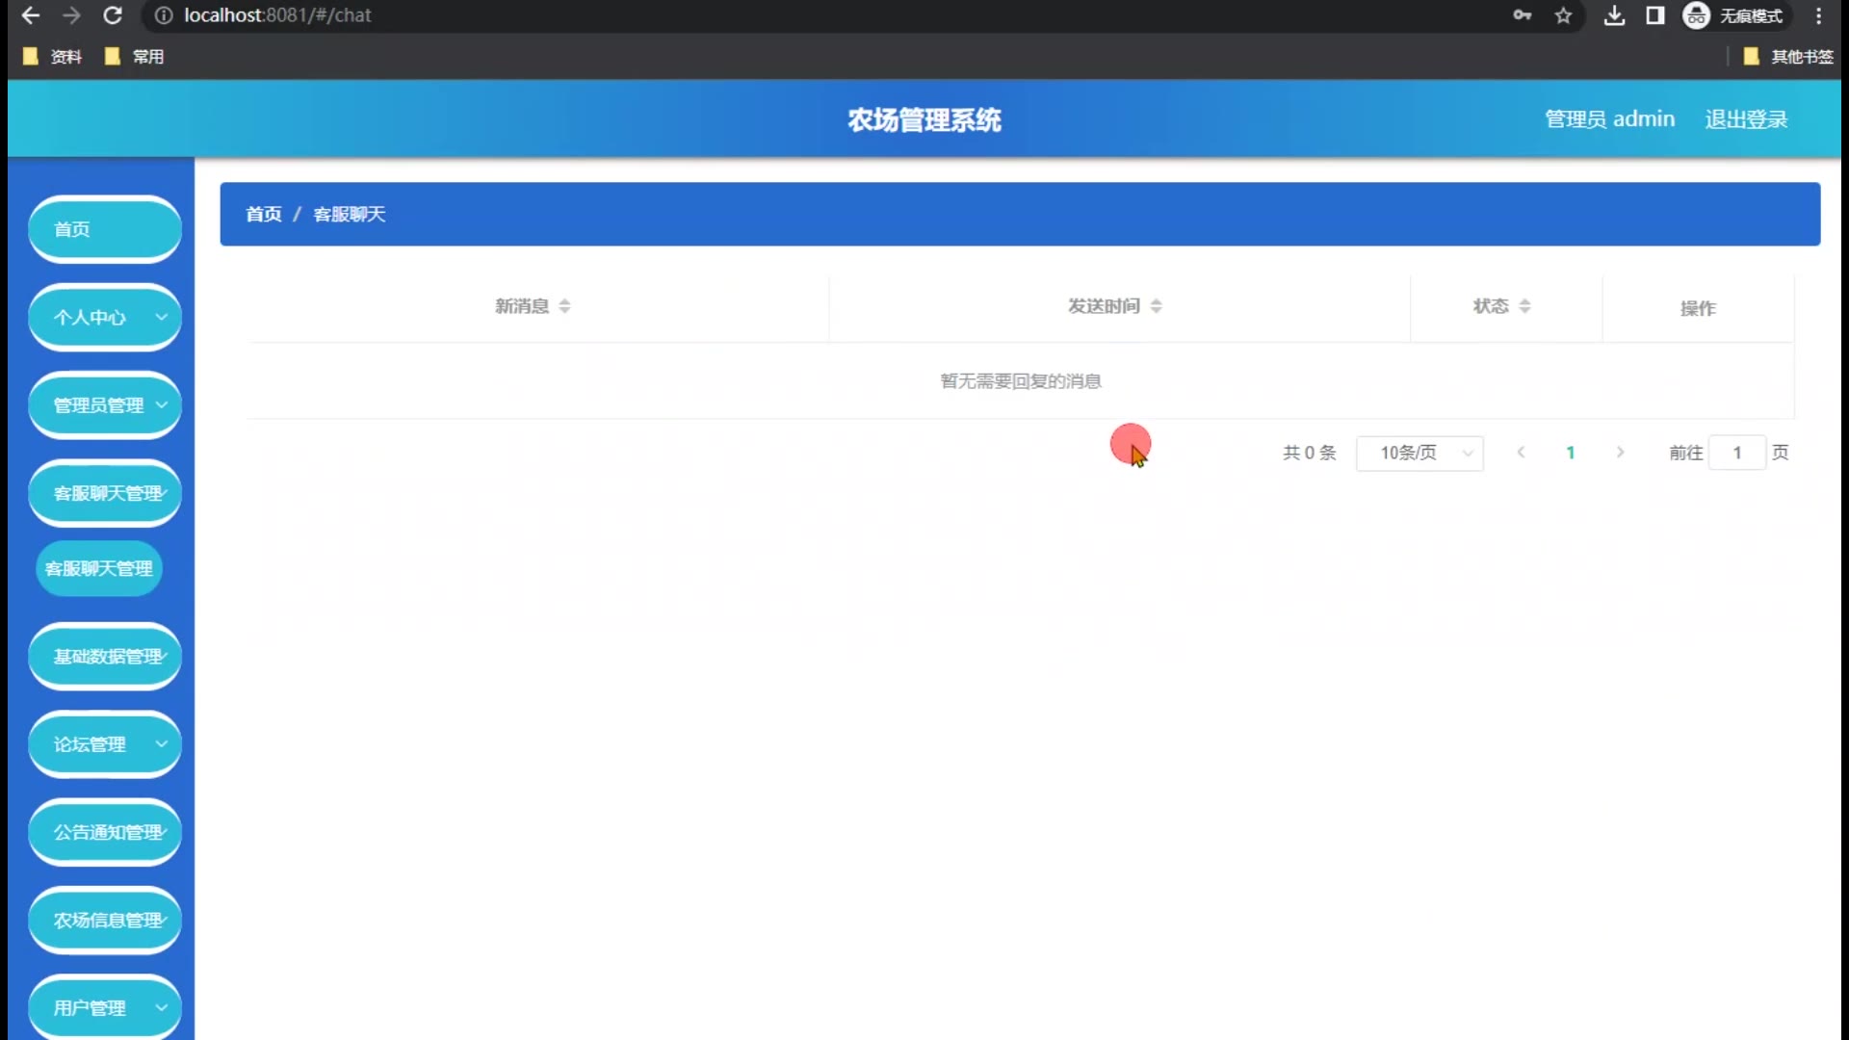Sort by 发送时间 column arrows
The height and width of the screenshot is (1040, 1849).
1156,306
